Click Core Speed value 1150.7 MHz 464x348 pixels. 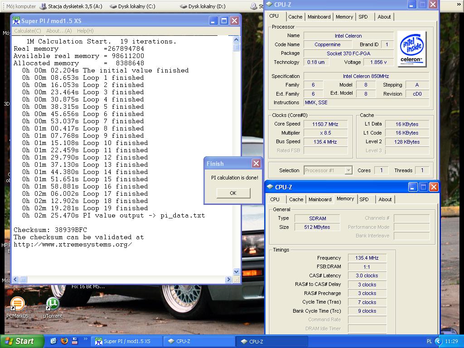point(325,124)
